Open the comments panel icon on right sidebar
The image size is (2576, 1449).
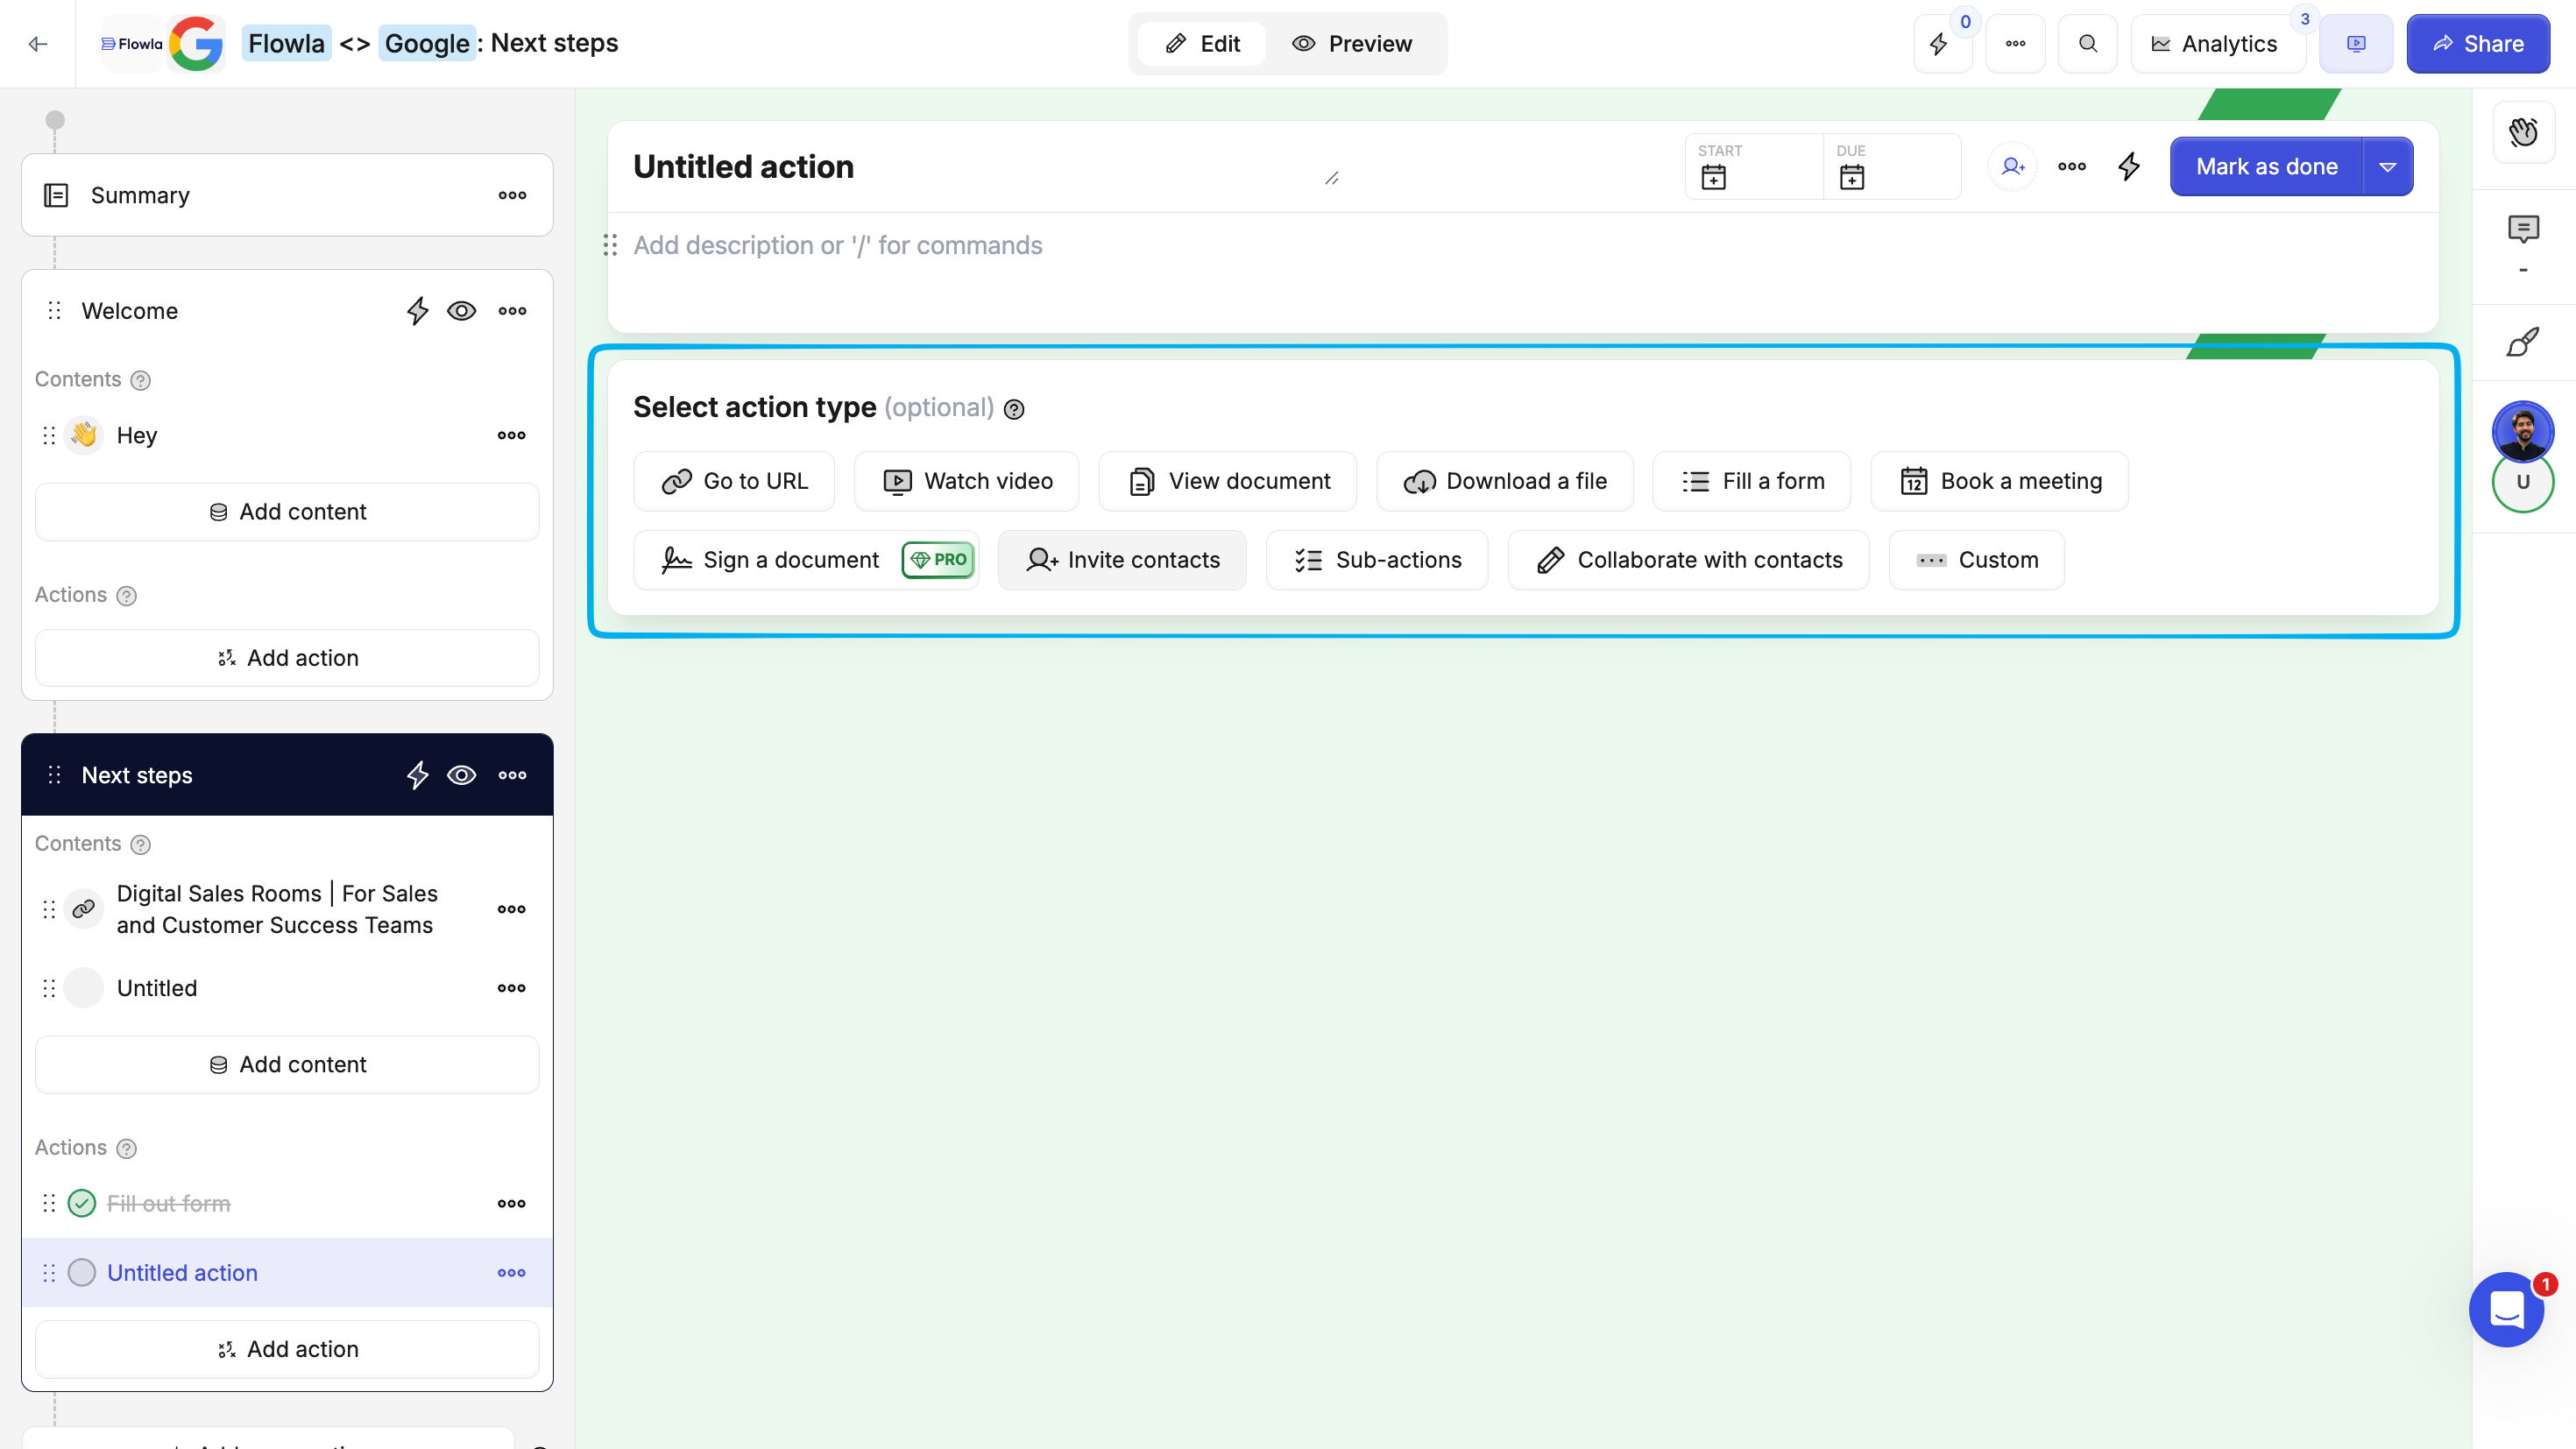coord(2523,230)
